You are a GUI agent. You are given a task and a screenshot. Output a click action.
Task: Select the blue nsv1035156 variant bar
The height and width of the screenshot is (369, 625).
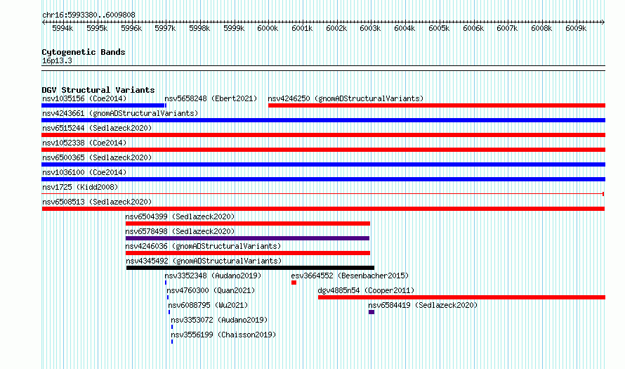(x=104, y=105)
